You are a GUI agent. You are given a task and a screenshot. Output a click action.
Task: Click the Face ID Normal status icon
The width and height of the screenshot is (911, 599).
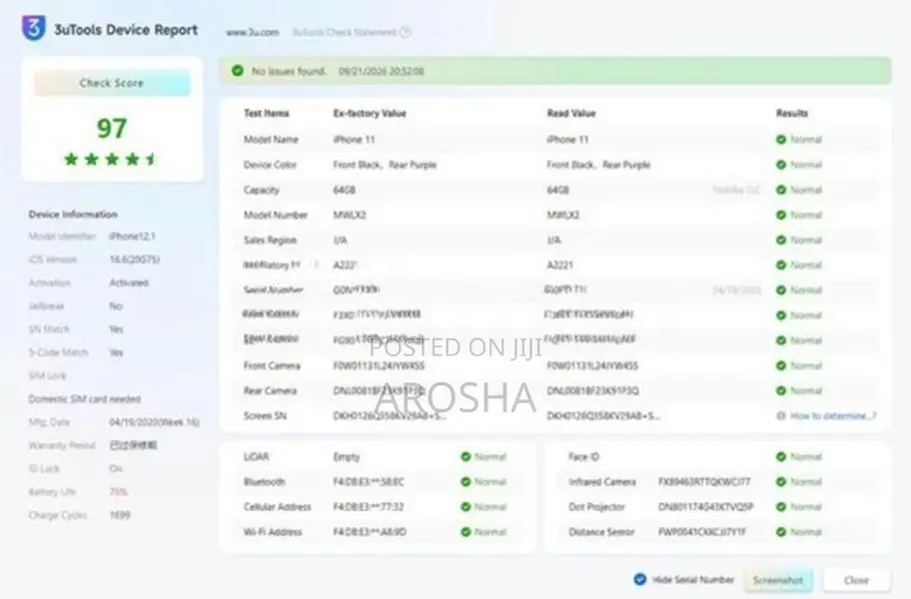[x=781, y=457]
